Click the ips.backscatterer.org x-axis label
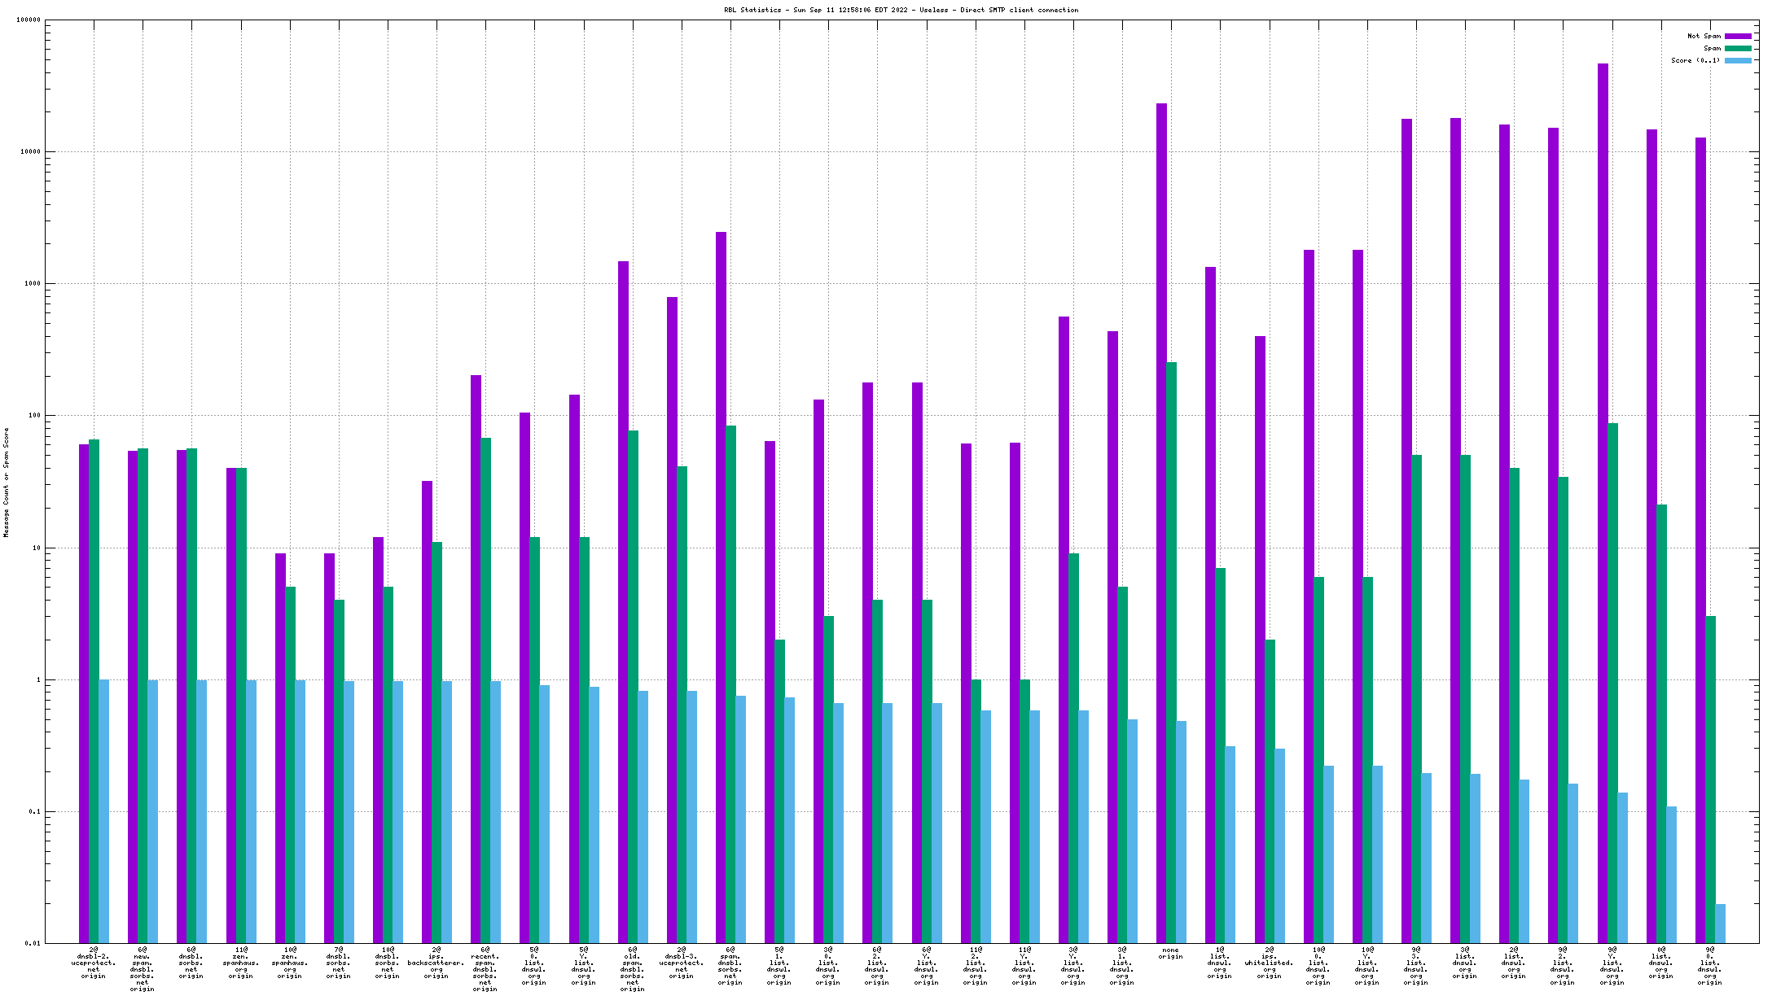1772x996 pixels. (x=436, y=963)
